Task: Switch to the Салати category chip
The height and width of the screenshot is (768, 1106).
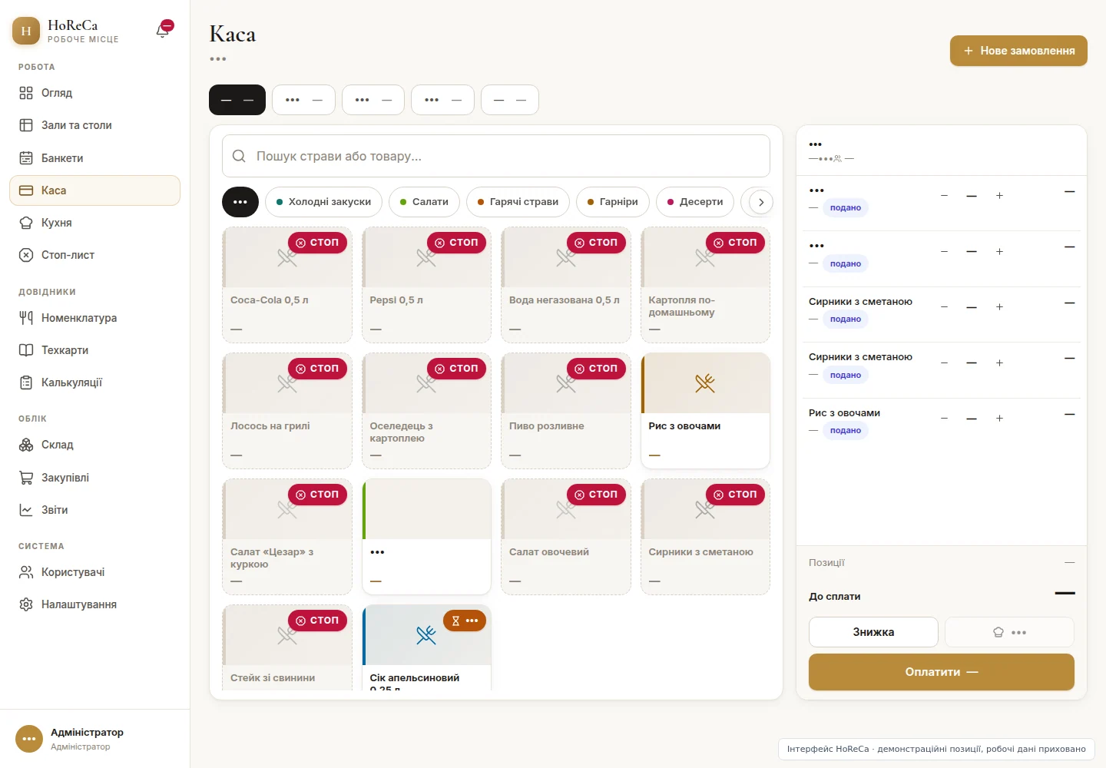Action: 424,202
